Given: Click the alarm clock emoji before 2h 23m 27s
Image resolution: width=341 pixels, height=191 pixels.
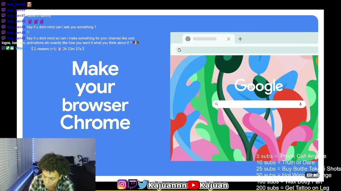Looking at the screenshot, I should tap(59, 49).
